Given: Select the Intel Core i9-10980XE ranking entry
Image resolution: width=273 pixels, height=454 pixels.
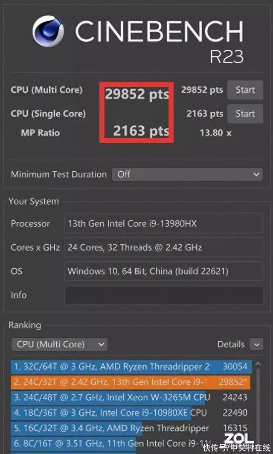Looking at the screenshot, I should coord(131,413).
